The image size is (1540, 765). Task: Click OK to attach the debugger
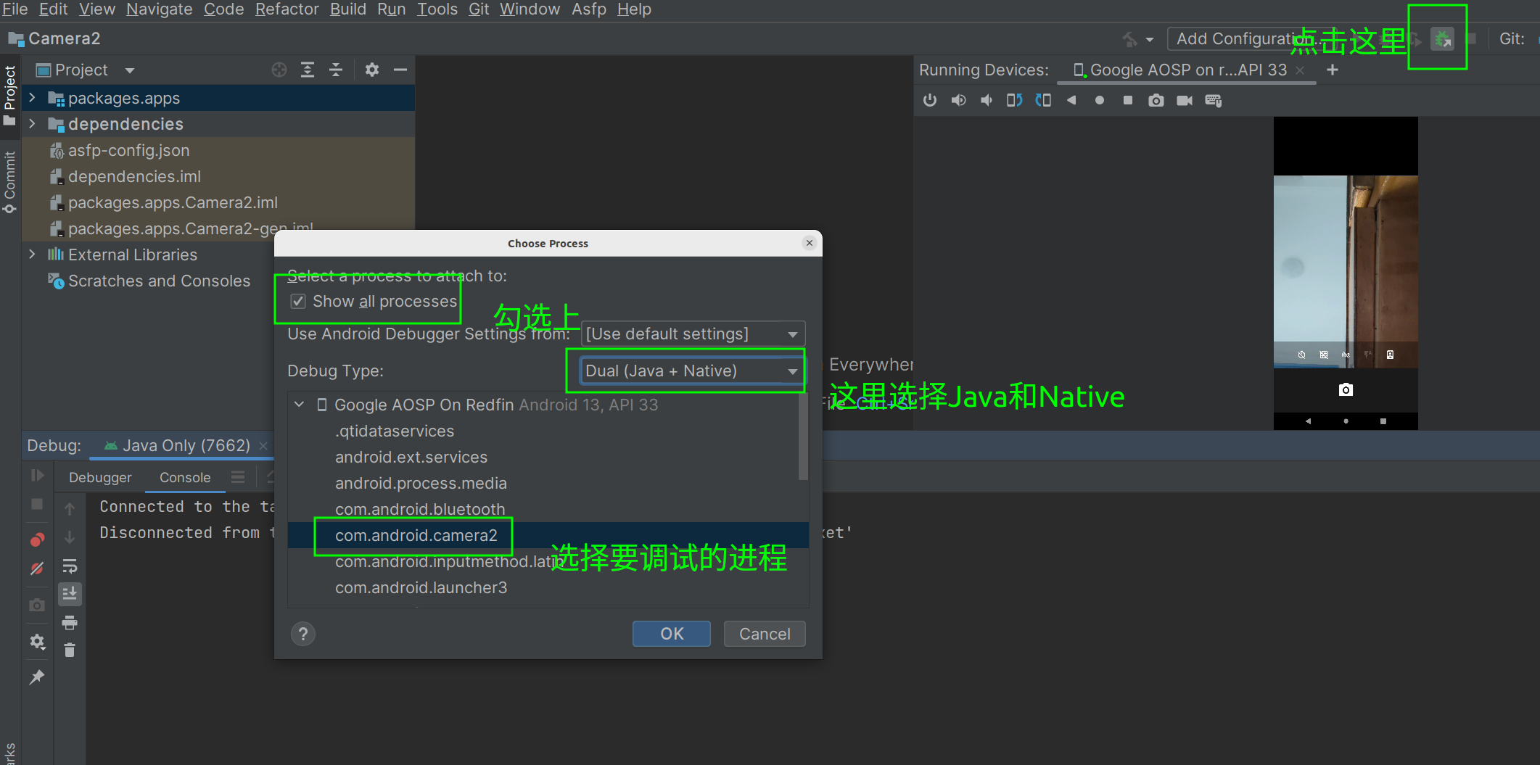coord(670,633)
